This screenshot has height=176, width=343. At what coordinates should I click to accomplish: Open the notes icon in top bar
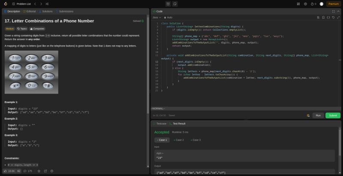(x=175, y=4)
